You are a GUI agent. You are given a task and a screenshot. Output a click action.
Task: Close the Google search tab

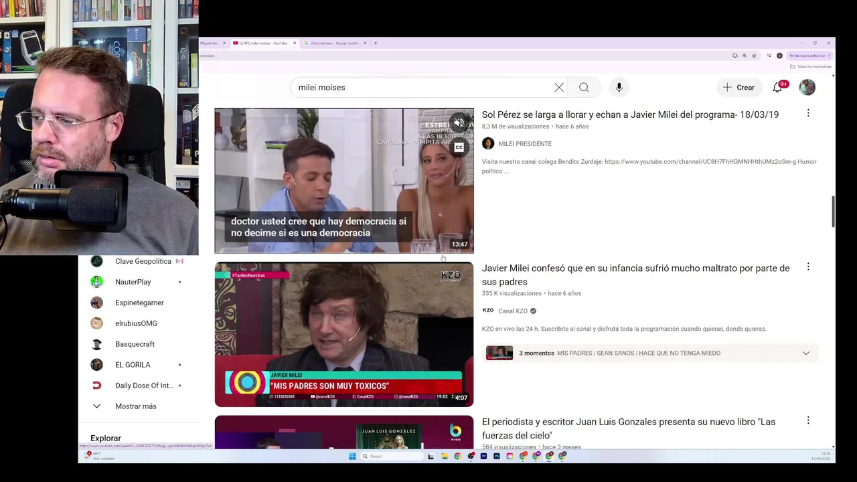click(x=364, y=43)
